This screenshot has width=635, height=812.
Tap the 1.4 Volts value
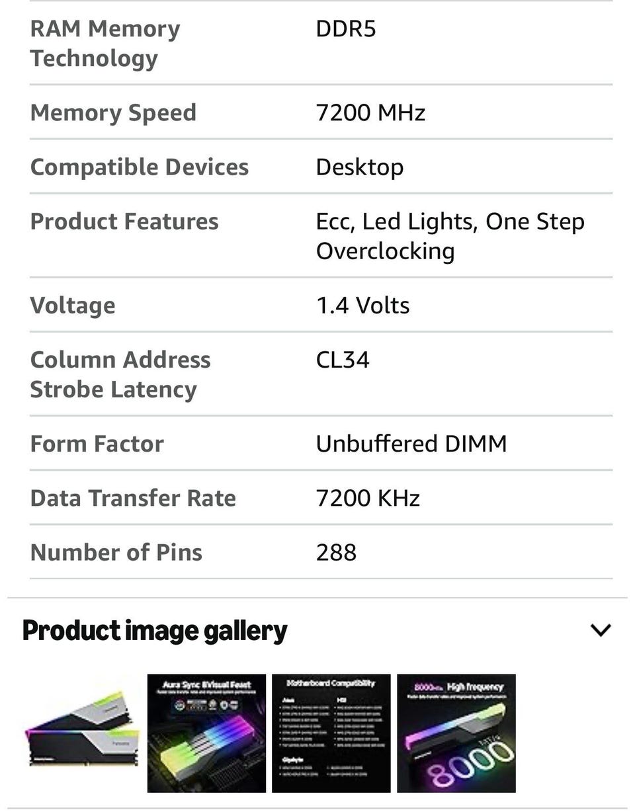coord(362,305)
